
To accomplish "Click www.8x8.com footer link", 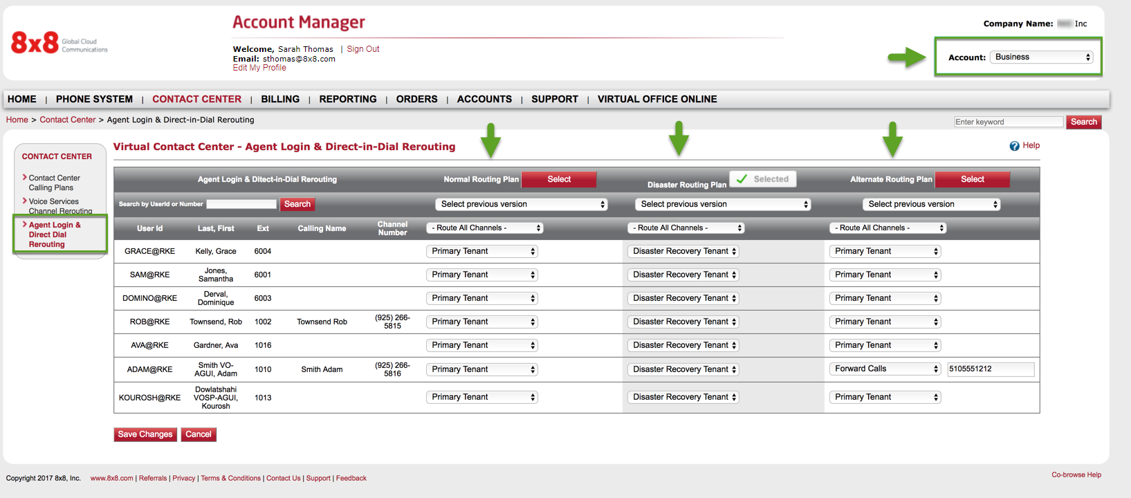I will [111, 478].
